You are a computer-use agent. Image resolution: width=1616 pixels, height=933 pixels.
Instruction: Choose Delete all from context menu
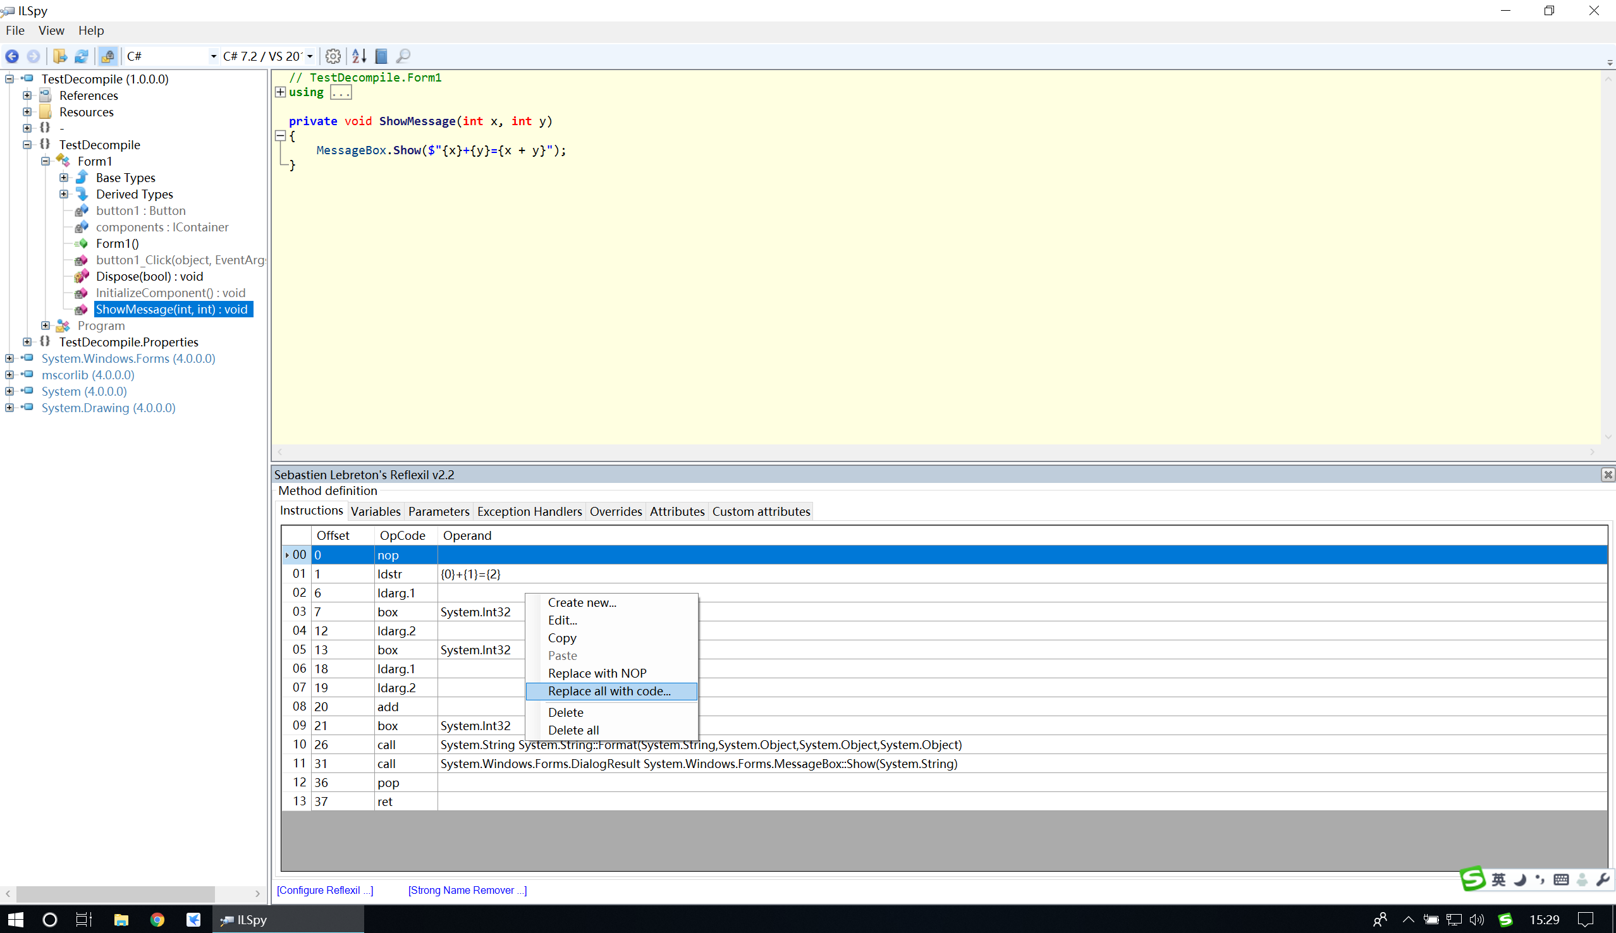coord(611,731)
